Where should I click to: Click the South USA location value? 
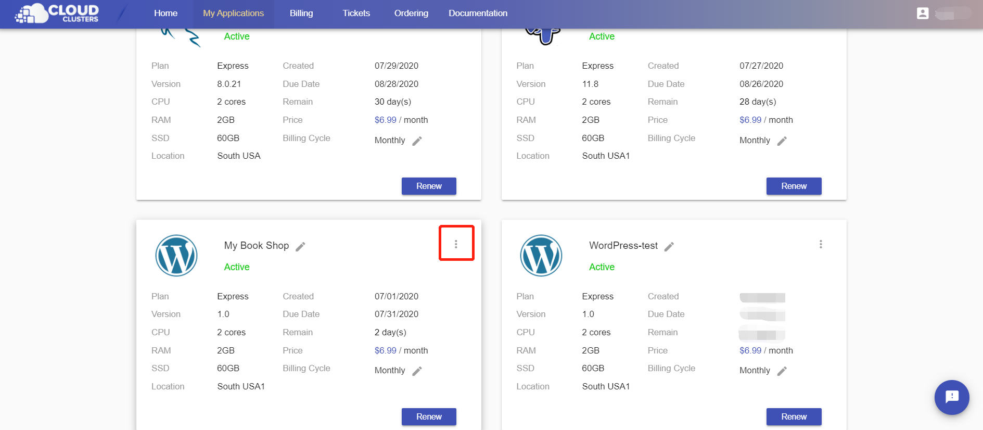pyautogui.click(x=239, y=156)
